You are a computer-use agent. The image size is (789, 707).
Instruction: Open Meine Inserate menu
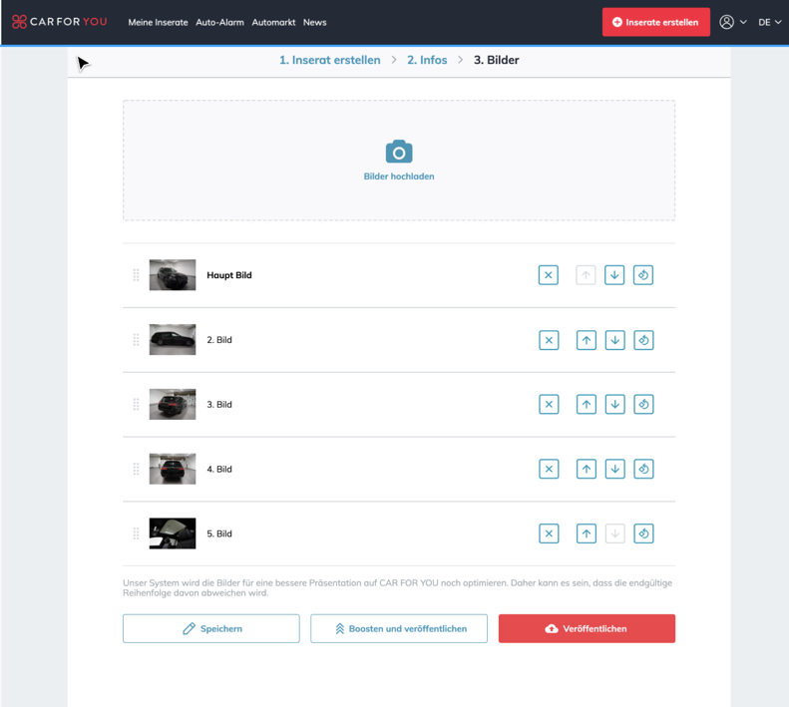(158, 22)
